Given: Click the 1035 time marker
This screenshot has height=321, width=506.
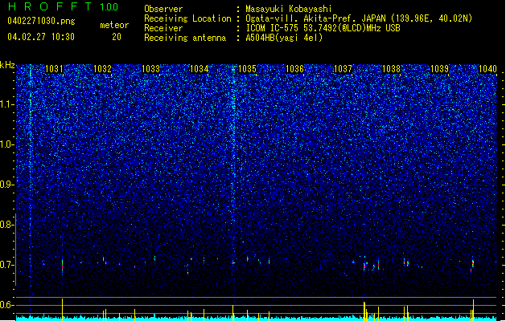Looking at the screenshot, I should (x=247, y=69).
